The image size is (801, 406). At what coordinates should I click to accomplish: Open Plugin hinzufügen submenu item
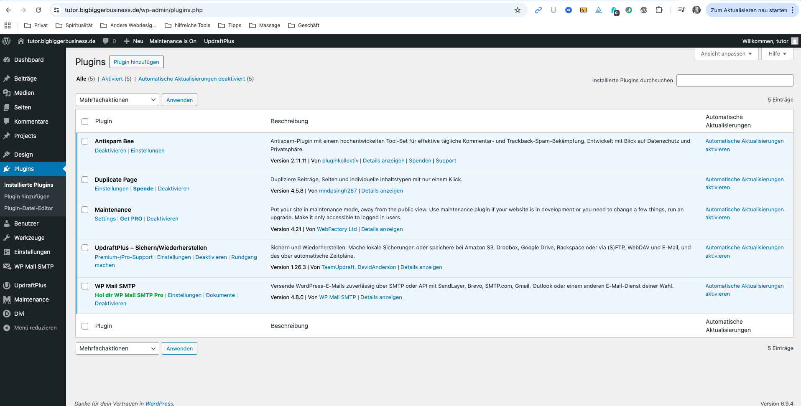point(27,196)
